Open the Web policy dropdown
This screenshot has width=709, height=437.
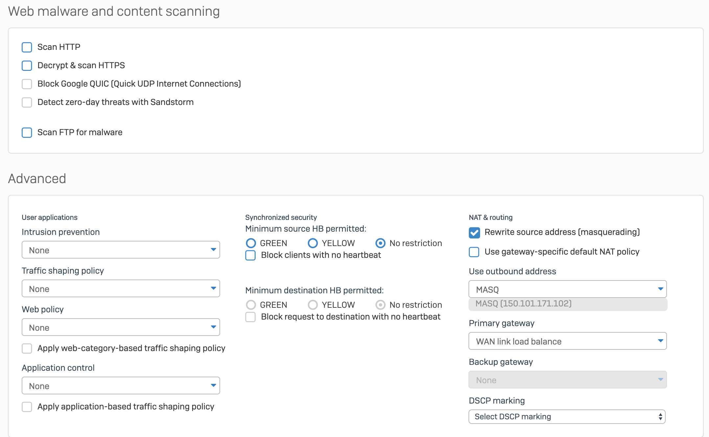[121, 327]
